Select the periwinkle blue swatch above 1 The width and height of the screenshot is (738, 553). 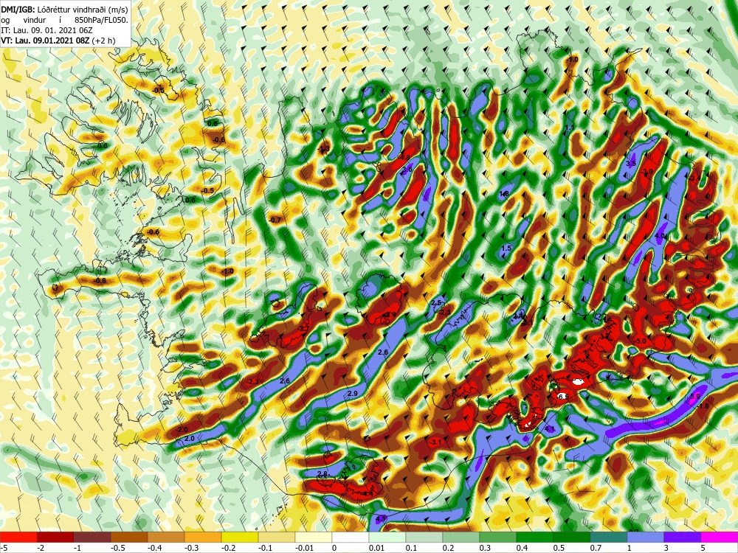click(x=646, y=537)
